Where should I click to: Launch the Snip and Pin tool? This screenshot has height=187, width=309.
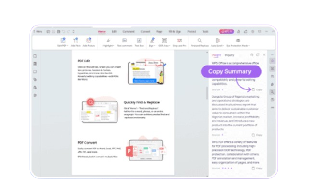point(180,42)
